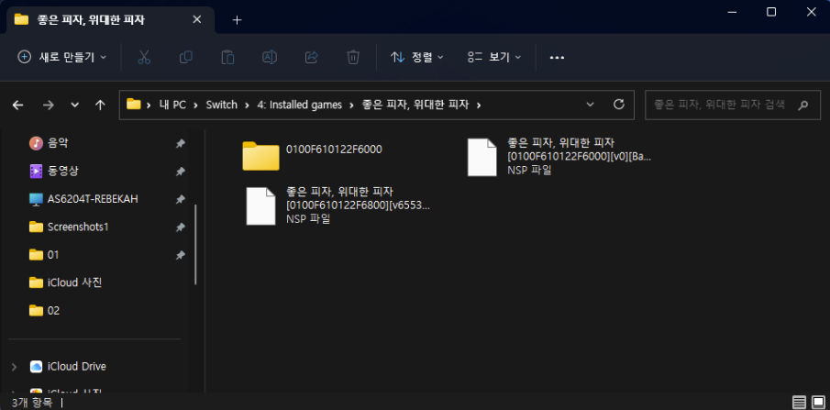Viewport: 830px width, 410px height.
Task: Open the 보기 view dropdown
Action: (x=494, y=57)
